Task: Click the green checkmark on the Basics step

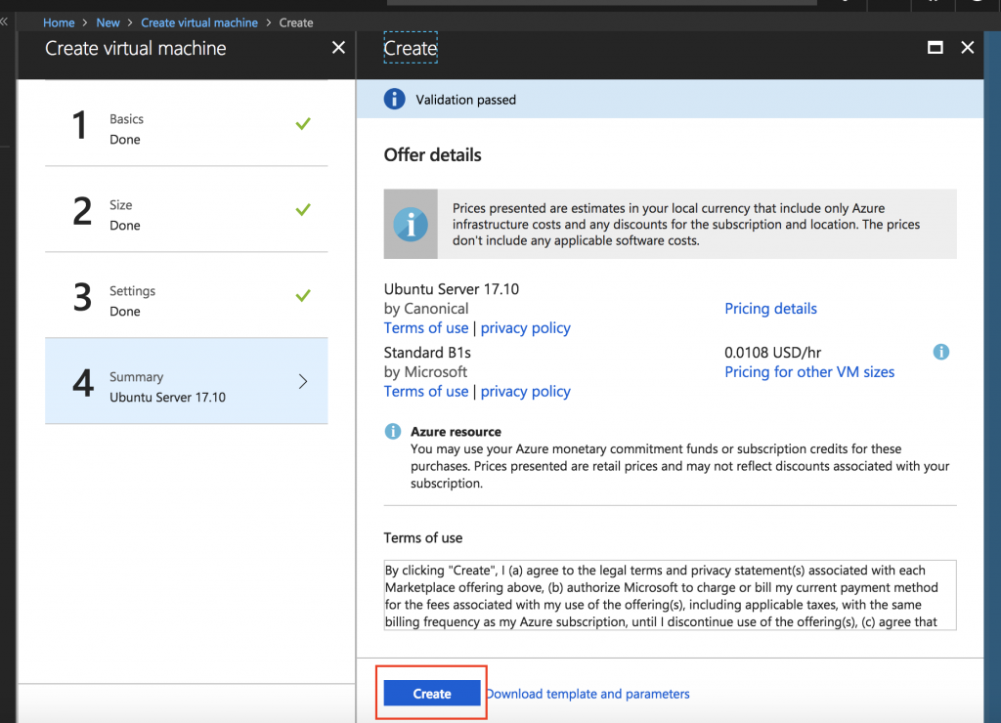Action: [x=302, y=124]
